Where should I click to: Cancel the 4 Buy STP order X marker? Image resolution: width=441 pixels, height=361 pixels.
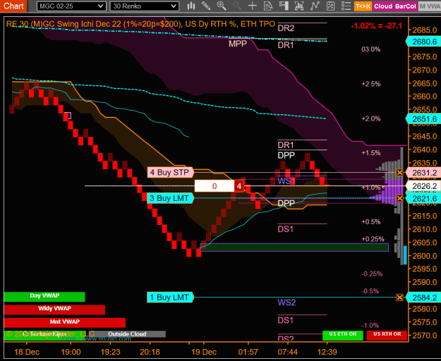[x=399, y=173]
